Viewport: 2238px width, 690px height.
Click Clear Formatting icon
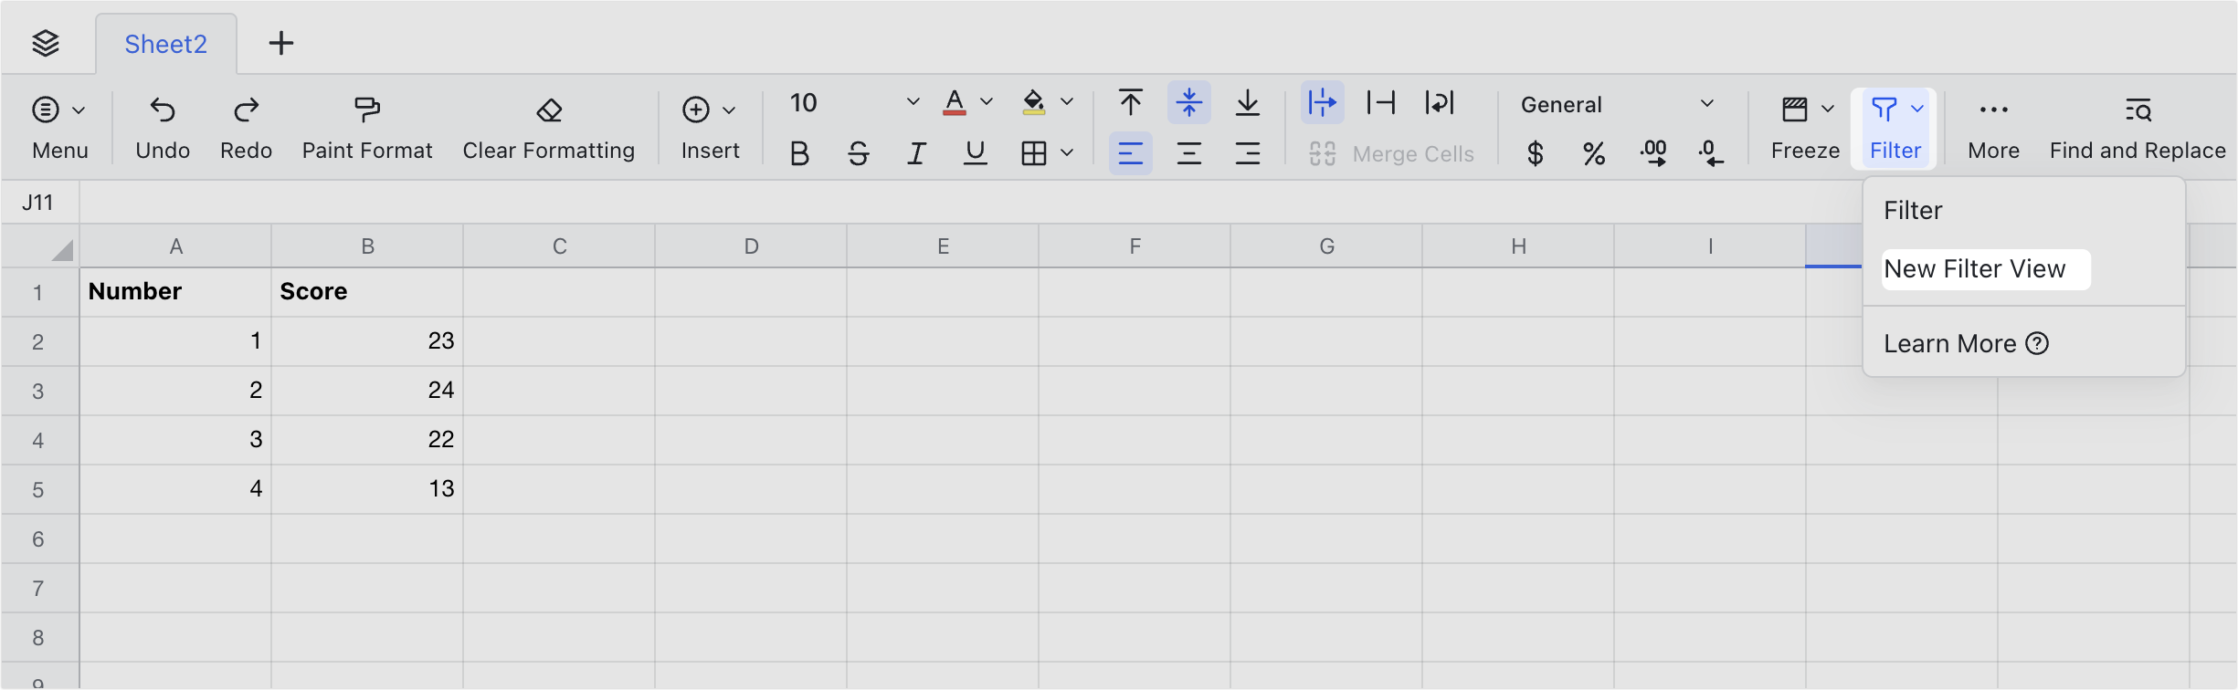(x=548, y=111)
